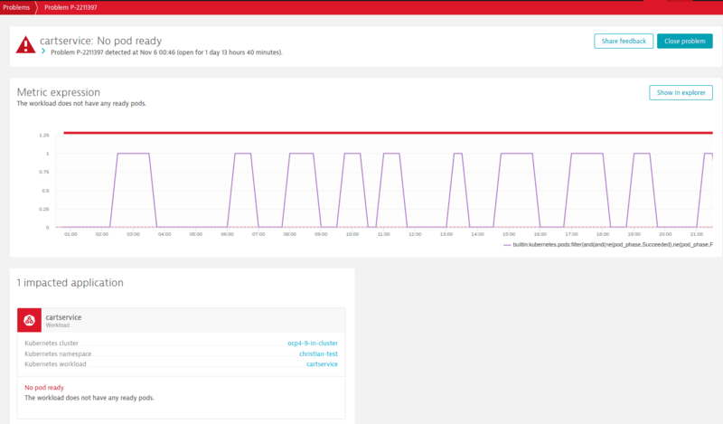Click the 03:00 label on chart time axis
723x424 pixels.
(133, 234)
